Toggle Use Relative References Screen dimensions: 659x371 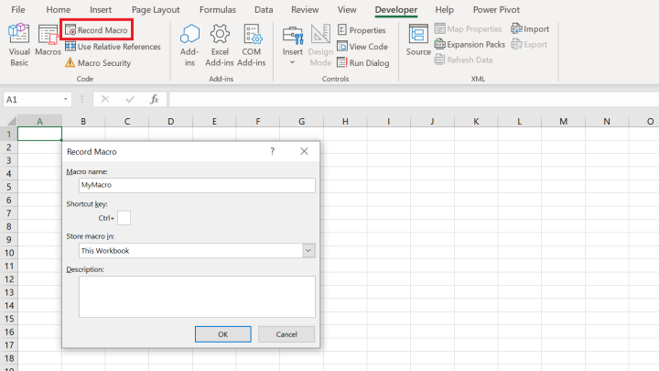[x=113, y=47]
